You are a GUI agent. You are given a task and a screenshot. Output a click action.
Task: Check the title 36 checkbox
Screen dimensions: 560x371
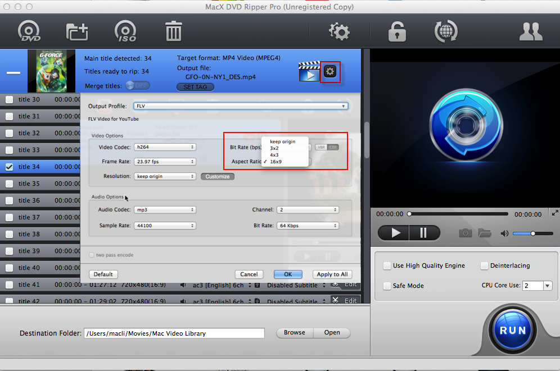pos(10,200)
